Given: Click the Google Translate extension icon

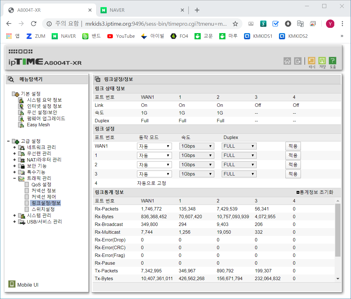Looking at the screenshot, I should coord(300,24).
